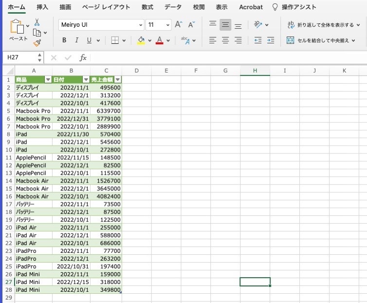Select cell containing 6339700
The width and height of the screenshot is (367, 303).
click(x=106, y=111)
